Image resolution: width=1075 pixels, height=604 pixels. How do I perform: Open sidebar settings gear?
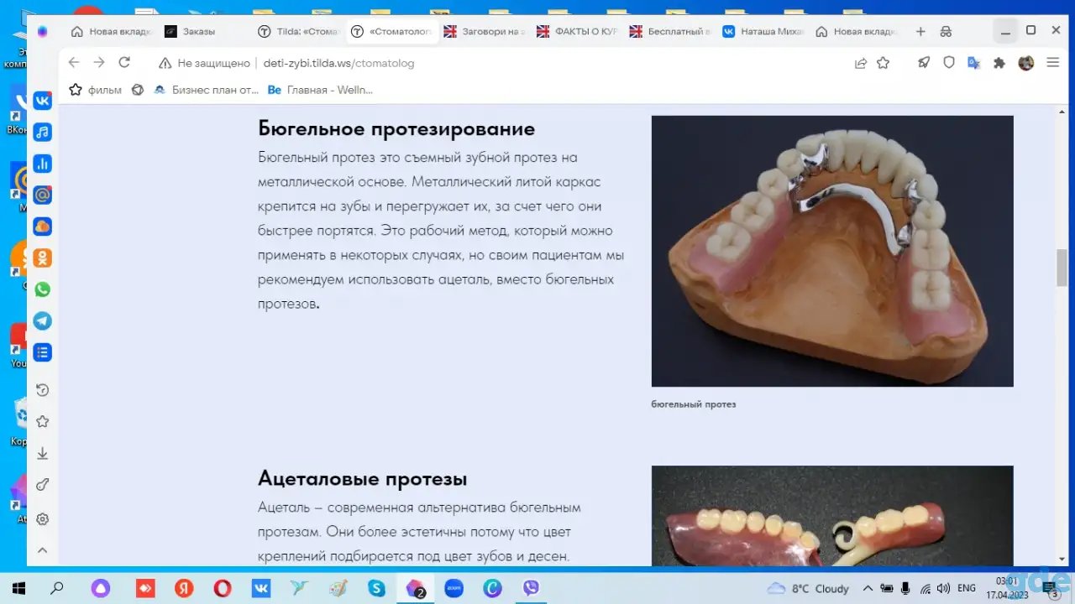[x=42, y=518]
